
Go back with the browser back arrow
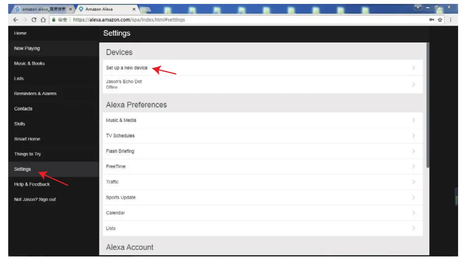click(x=15, y=20)
